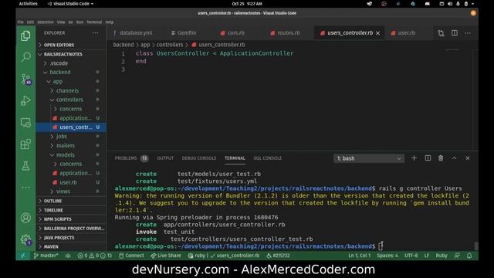Click Ln 1, Col 1 in status bar

(x=359, y=256)
